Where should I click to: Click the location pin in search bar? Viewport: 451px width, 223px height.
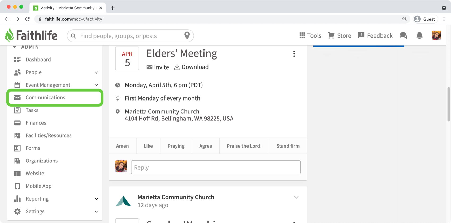point(187,36)
